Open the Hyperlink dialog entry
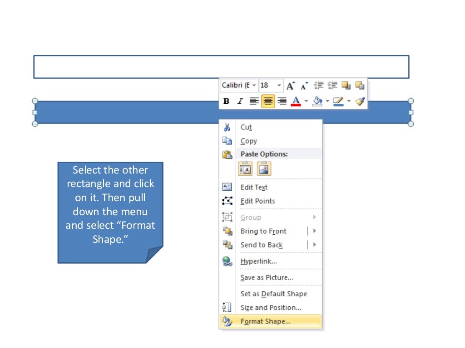Screen dimensions: 465x348 (258, 261)
